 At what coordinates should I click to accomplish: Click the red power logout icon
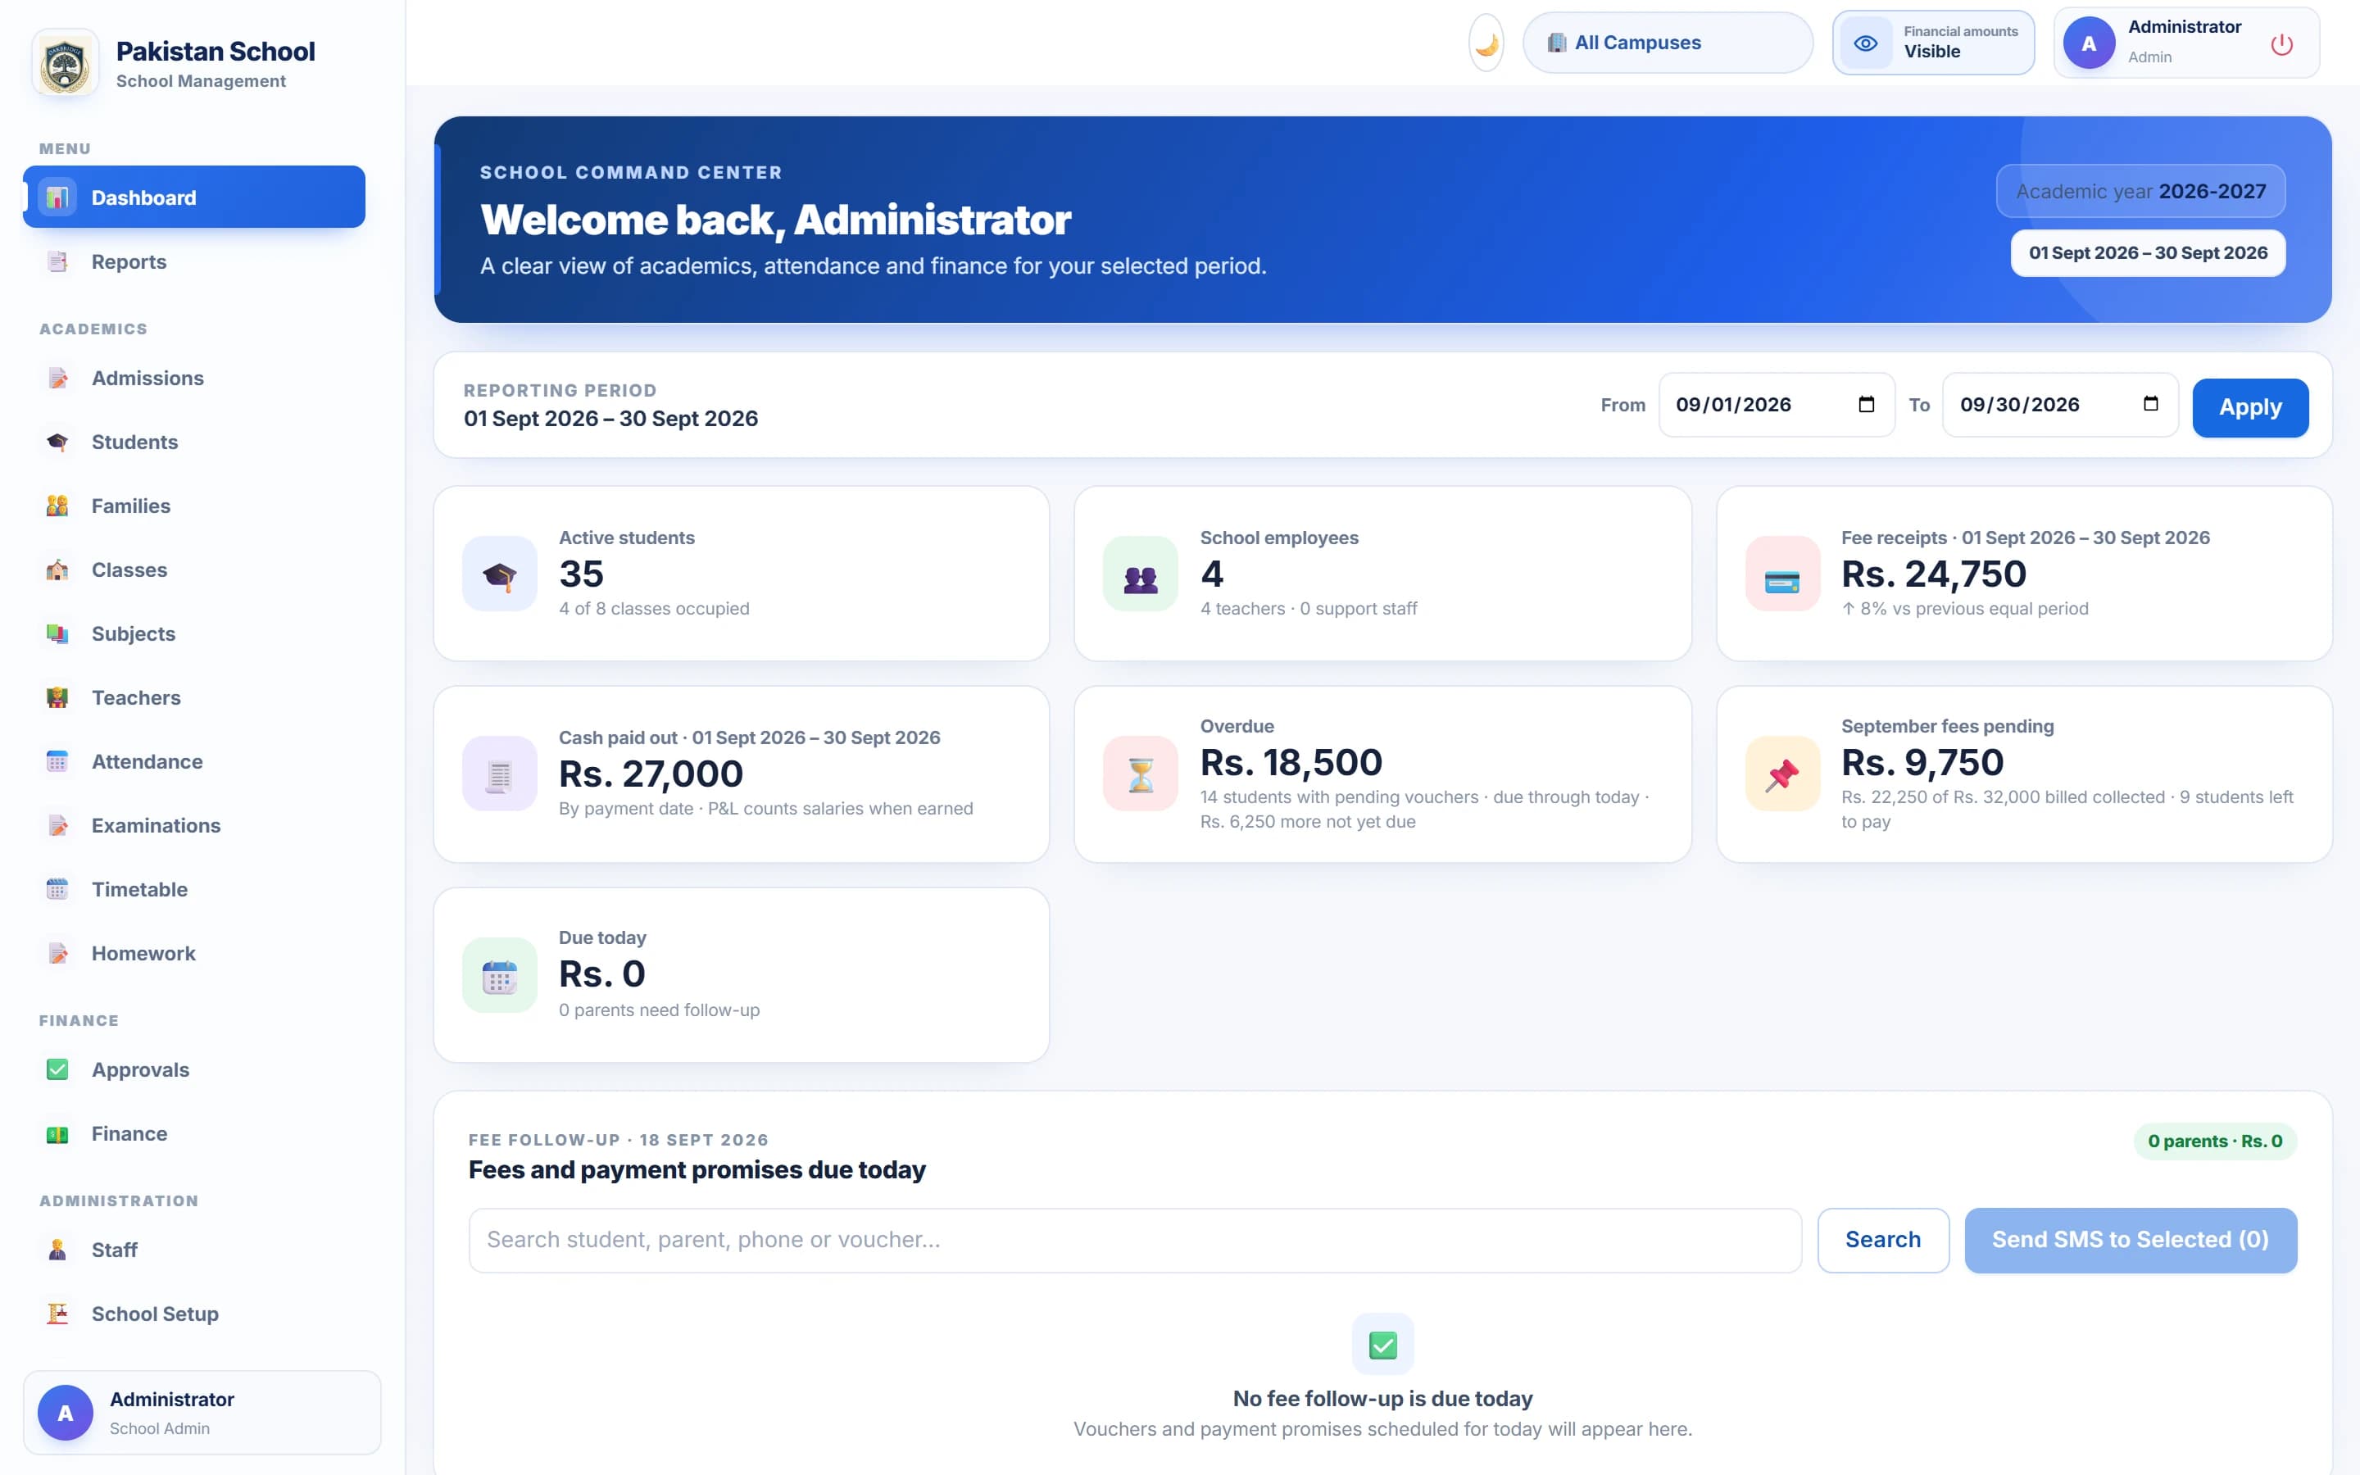2281,44
